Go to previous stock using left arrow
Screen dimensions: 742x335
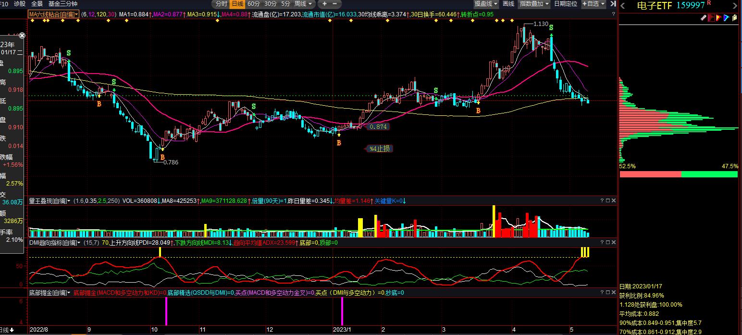click(x=623, y=6)
